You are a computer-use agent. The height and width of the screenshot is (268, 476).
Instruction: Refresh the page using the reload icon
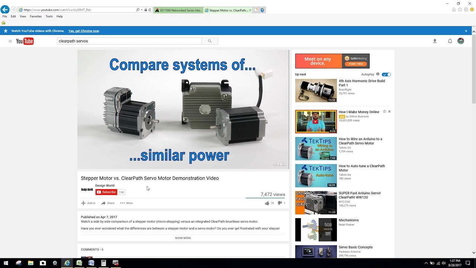coord(150,10)
